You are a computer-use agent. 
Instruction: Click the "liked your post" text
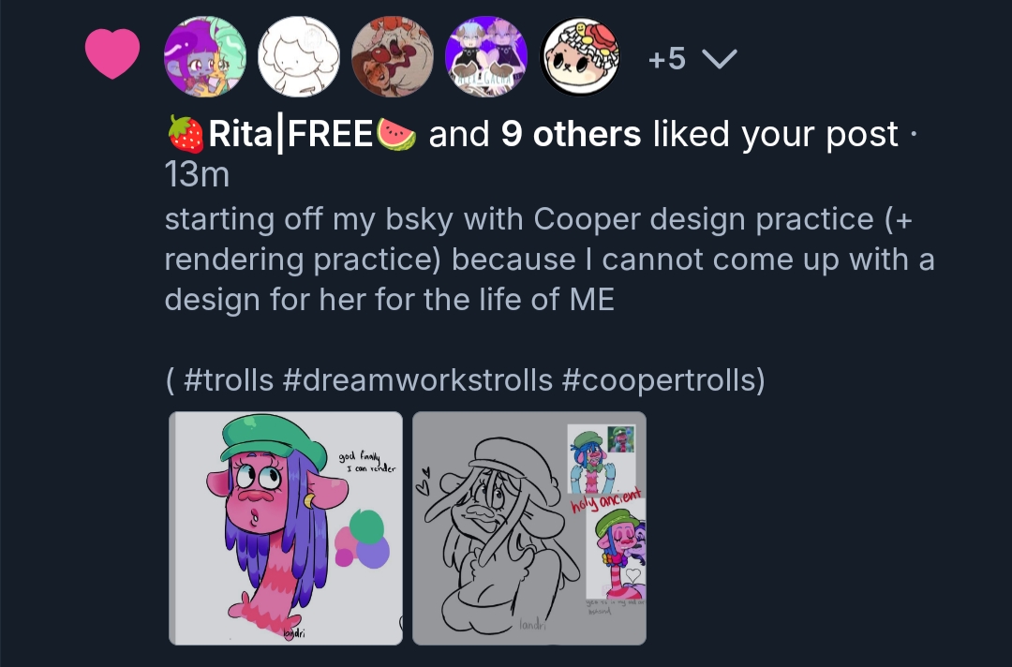point(776,136)
